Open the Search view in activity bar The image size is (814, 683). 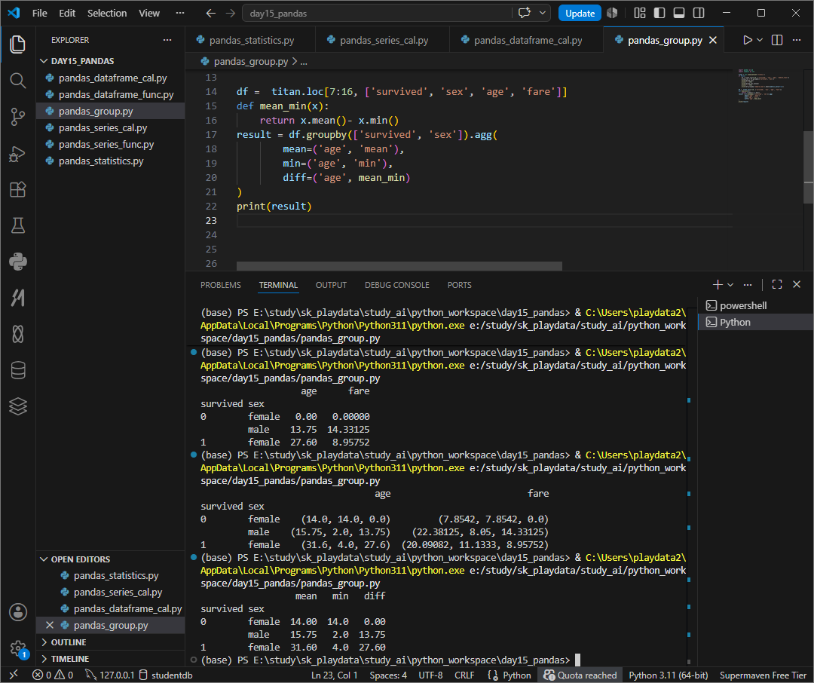[x=17, y=81]
